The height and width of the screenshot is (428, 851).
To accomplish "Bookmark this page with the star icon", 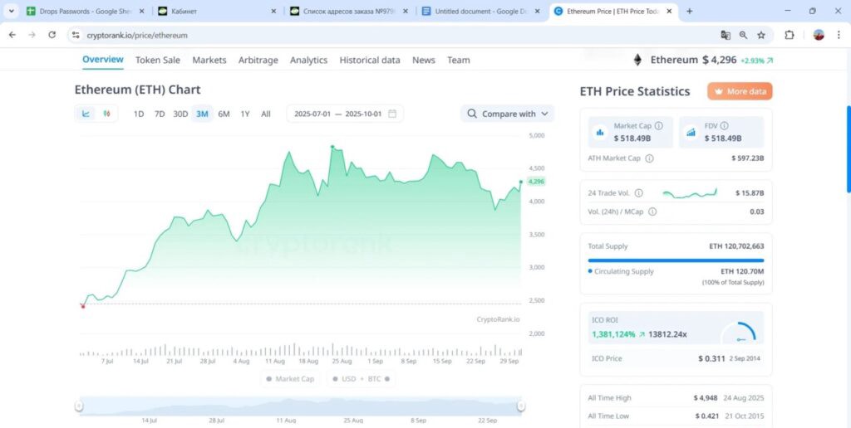I will click(761, 35).
